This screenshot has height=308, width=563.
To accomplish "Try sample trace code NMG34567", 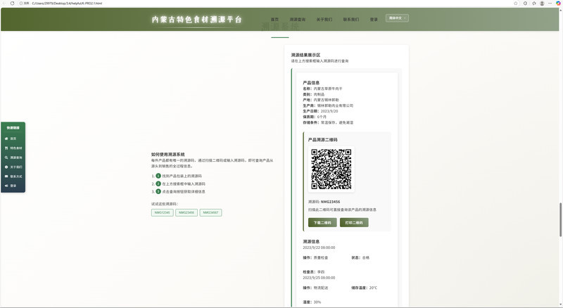I will tap(210, 212).
